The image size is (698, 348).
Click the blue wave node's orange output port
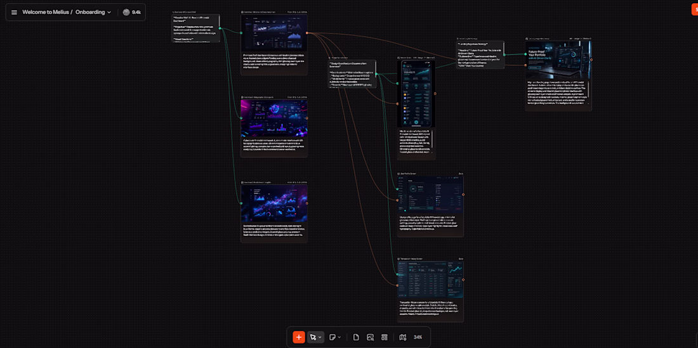click(306, 203)
